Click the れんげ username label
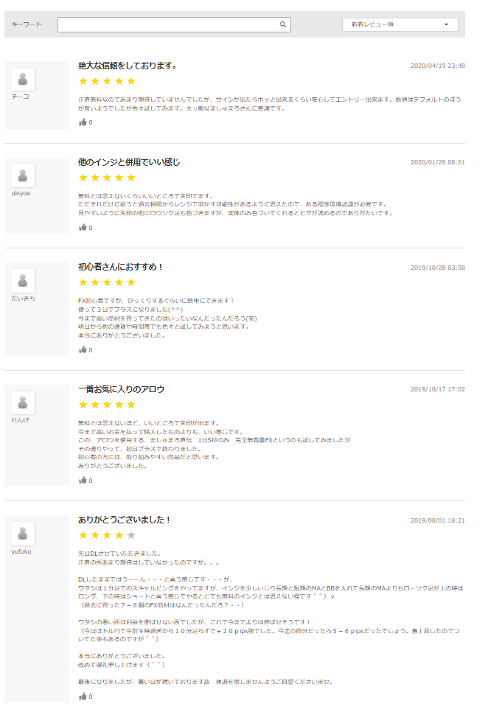 click(20, 420)
